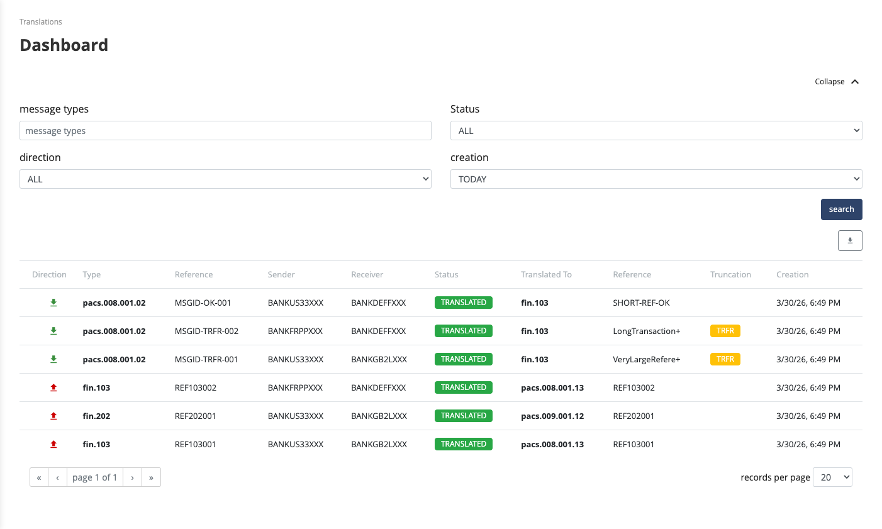This screenshot has height=529, width=882.
Task: Click TRANSLATED badge in MSGID-TRFR-001 row
Action: (x=464, y=359)
